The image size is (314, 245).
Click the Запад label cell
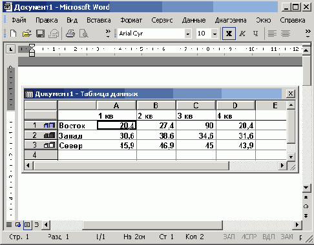78,135
